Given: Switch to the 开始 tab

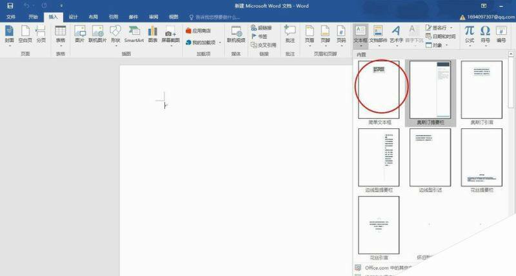Looking at the screenshot, I should (33, 17).
